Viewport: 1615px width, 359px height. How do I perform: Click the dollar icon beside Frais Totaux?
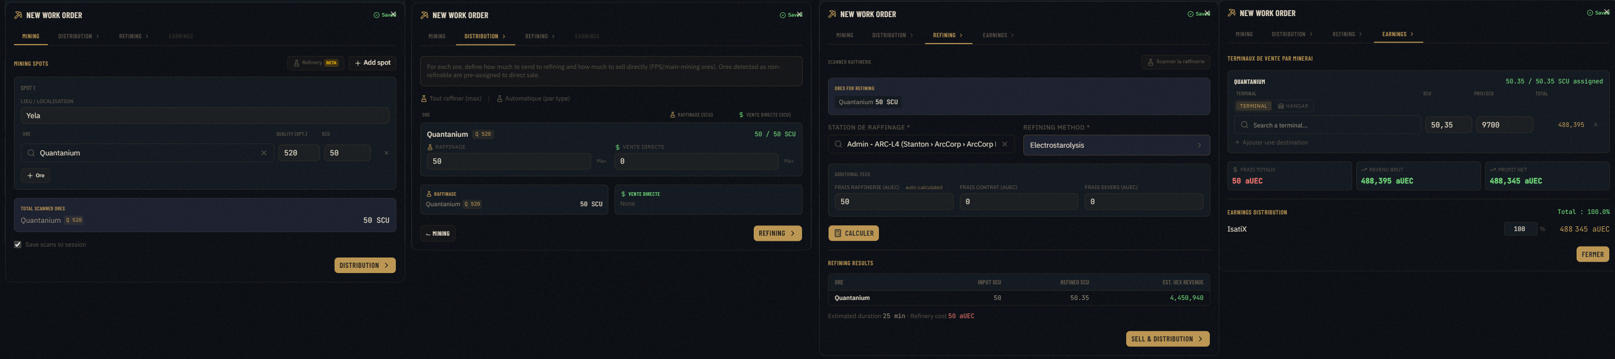1235,169
